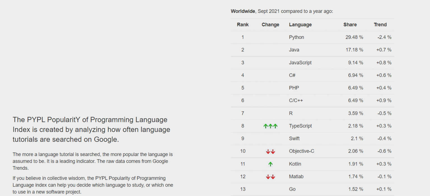This screenshot has height=196, width=430.
Task: Sort the table by the Trend column header
Action: coord(380,25)
